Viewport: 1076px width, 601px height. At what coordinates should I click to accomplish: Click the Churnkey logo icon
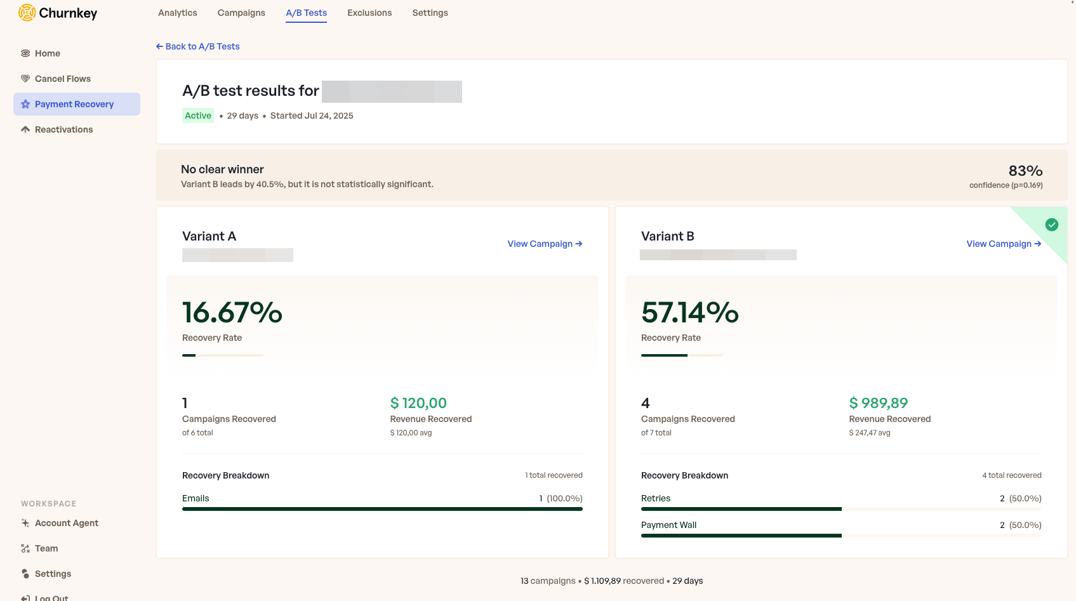pos(27,13)
